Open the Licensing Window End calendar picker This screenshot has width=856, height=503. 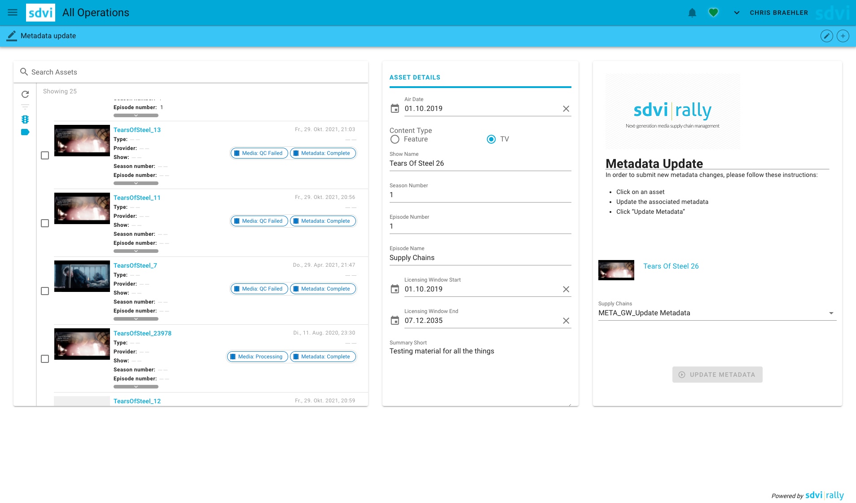(395, 321)
